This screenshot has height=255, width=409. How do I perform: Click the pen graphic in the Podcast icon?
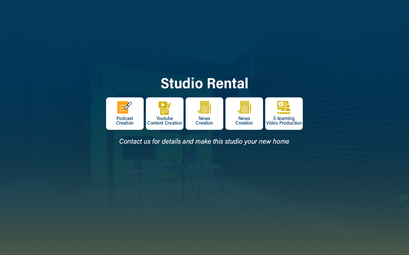tap(128, 105)
